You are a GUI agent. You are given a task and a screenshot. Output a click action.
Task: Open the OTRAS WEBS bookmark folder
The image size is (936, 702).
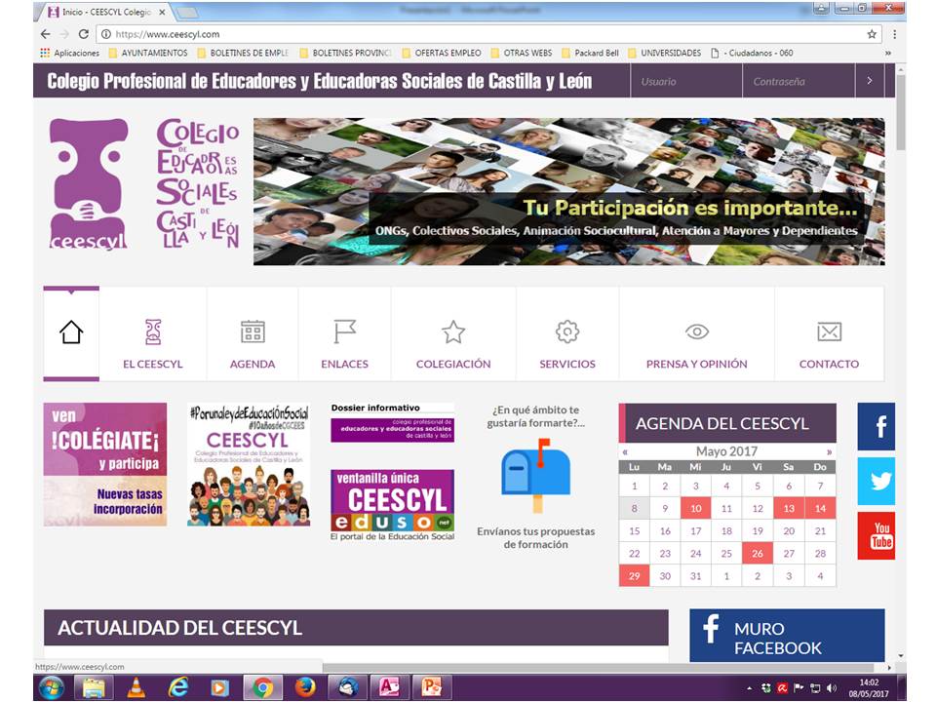pyautogui.click(x=522, y=53)
